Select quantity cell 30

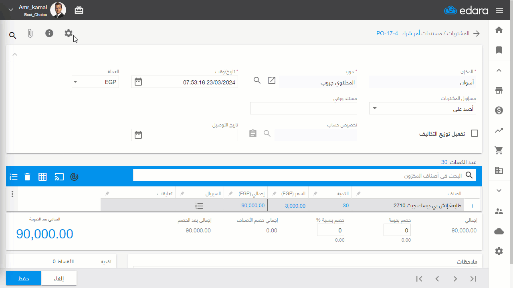click(x=329, y=205)
